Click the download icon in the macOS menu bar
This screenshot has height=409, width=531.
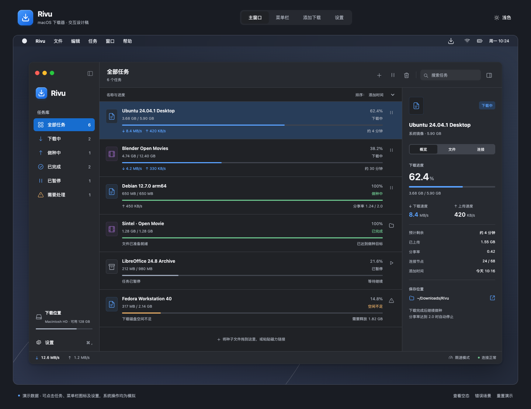tap(451, 41)
